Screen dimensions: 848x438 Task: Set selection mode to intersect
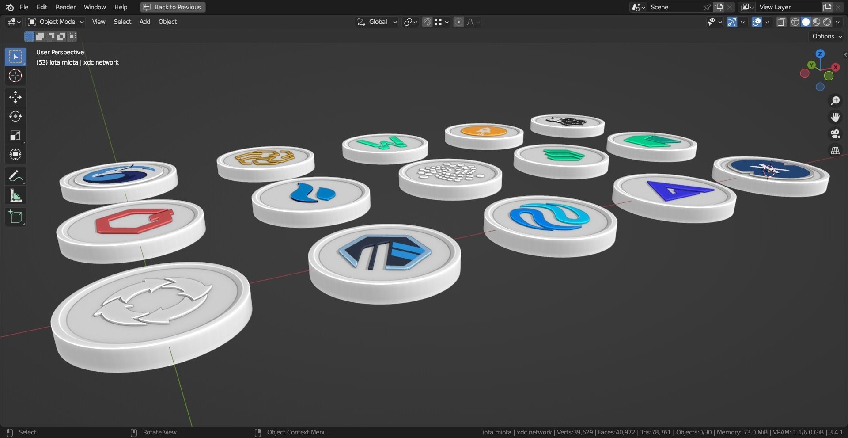point(72,36)
